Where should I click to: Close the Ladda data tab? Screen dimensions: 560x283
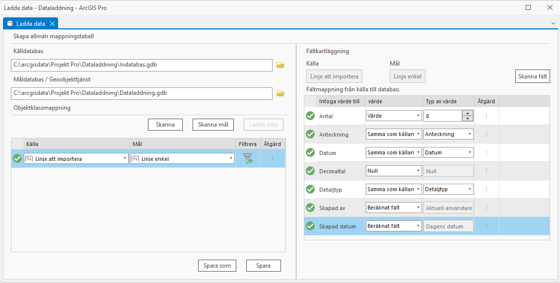pyautogui.click(x=52, y=24)
